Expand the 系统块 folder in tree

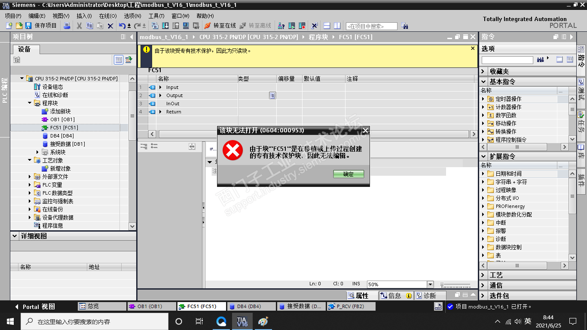pyautogui.click(x=38, y=152)
